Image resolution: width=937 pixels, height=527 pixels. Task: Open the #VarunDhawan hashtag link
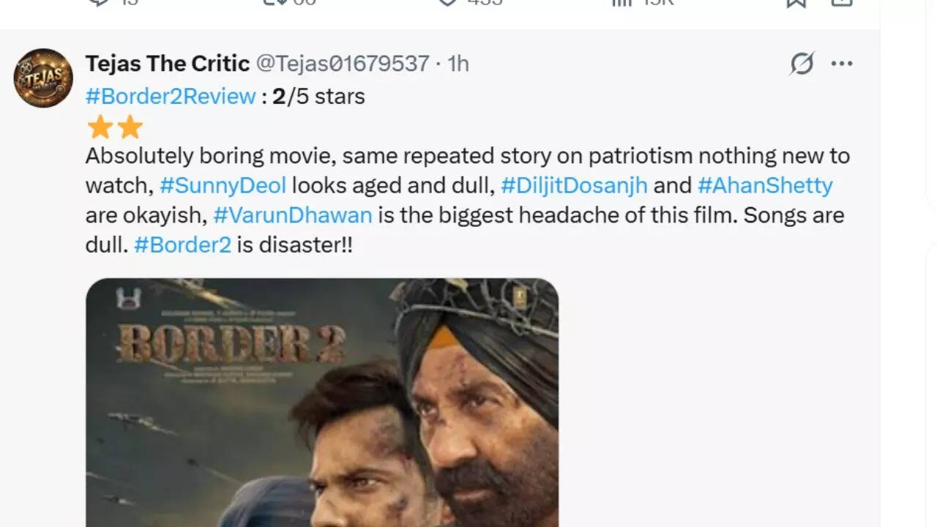tap(293, 215)
